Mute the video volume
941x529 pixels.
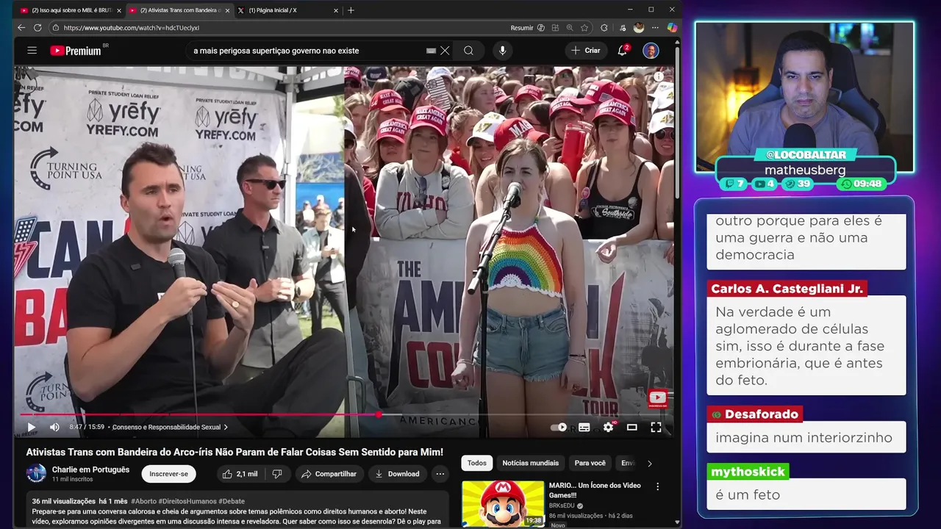click(x=54, y=427)
